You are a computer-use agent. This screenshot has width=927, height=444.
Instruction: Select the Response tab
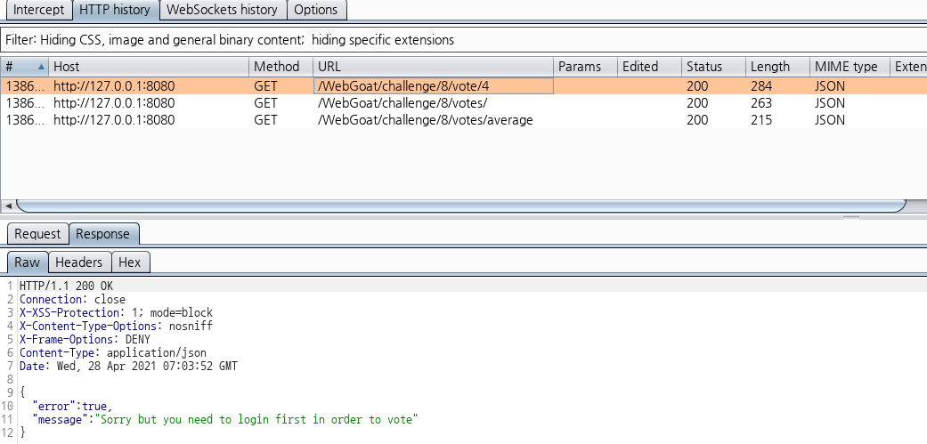point(102,234)
